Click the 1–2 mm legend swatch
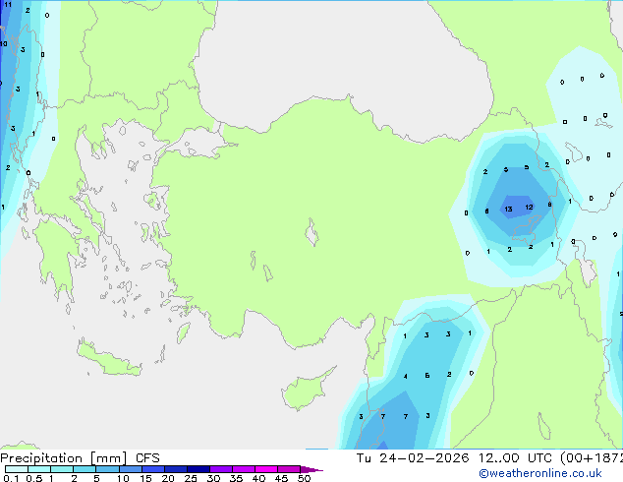 [62, 469]
